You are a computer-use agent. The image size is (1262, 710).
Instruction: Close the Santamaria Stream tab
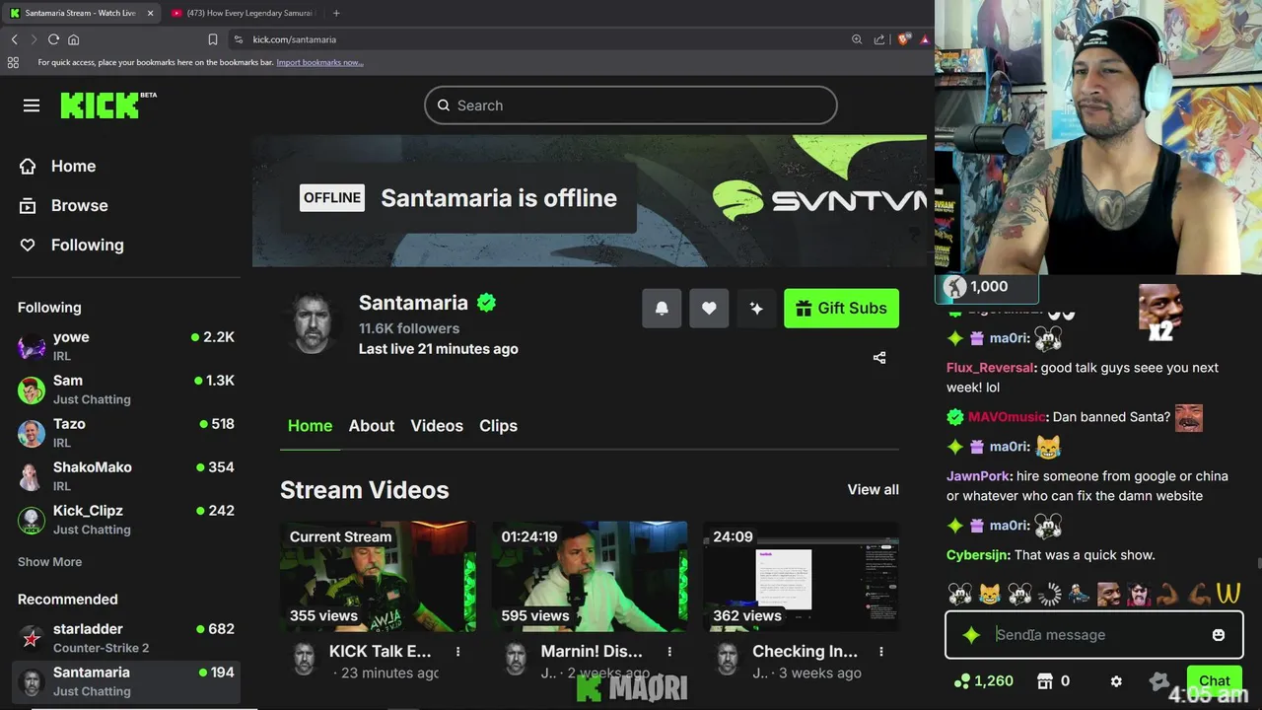149,13
